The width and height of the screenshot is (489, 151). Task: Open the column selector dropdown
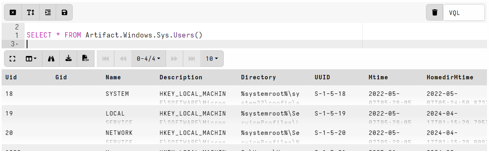[x=31, y=59]
